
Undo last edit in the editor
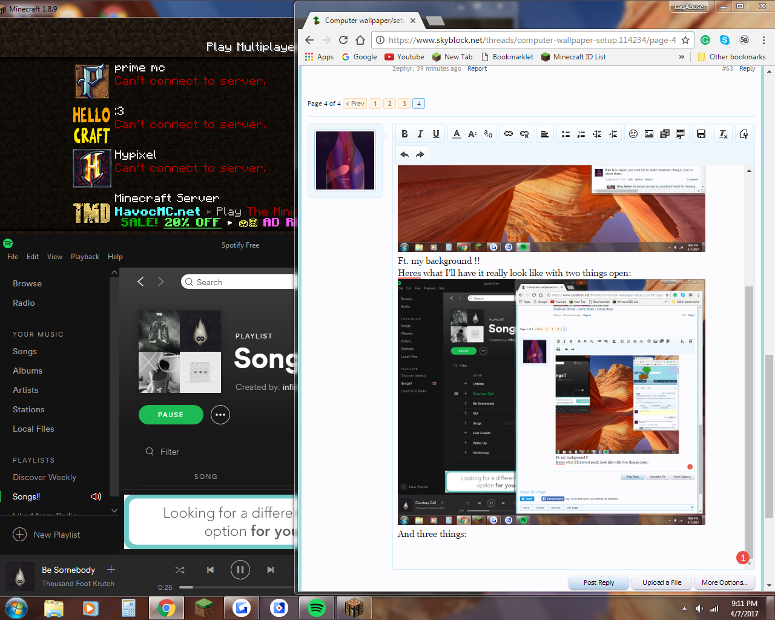404,154
